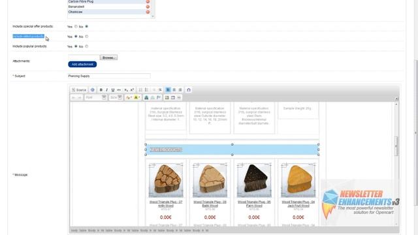This screenshot has width=418, height=235.
Task: Open the Wood Triangle Plug 07 Arilin Wood link
Action: click(166, 204)
